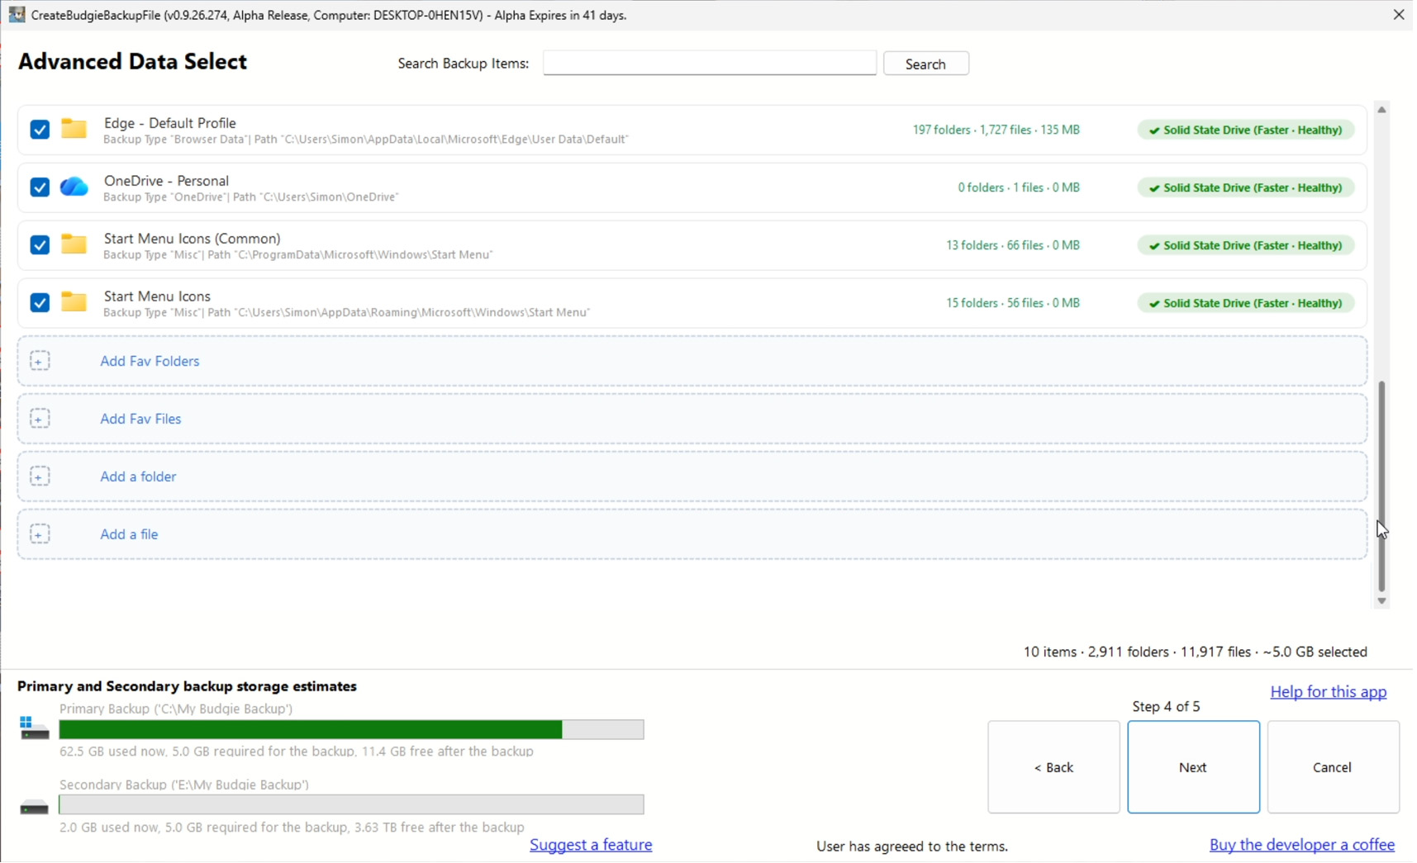Open Buy the developer a coffee link
The width and height of the screenshot is (1417, 863).
(1301, 845)
